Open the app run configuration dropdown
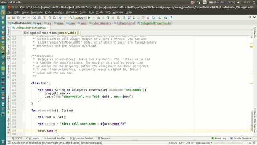The image size is (257, 145). (80, 18)
